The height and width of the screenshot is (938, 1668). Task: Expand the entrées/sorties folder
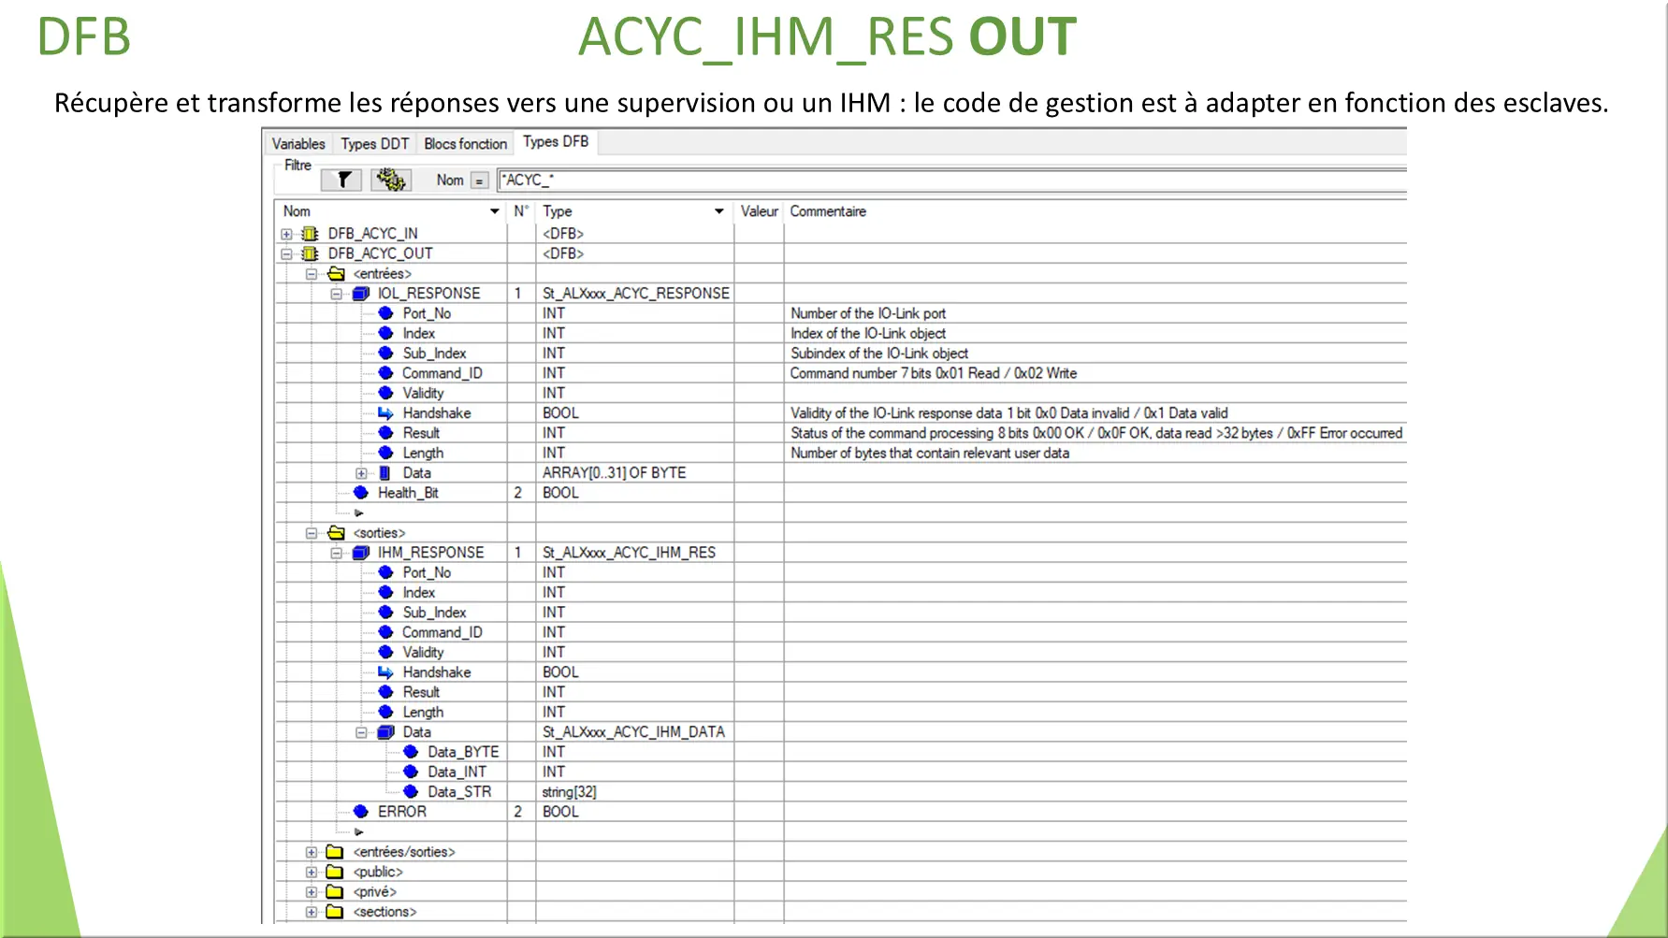click(x=312, y=852)
